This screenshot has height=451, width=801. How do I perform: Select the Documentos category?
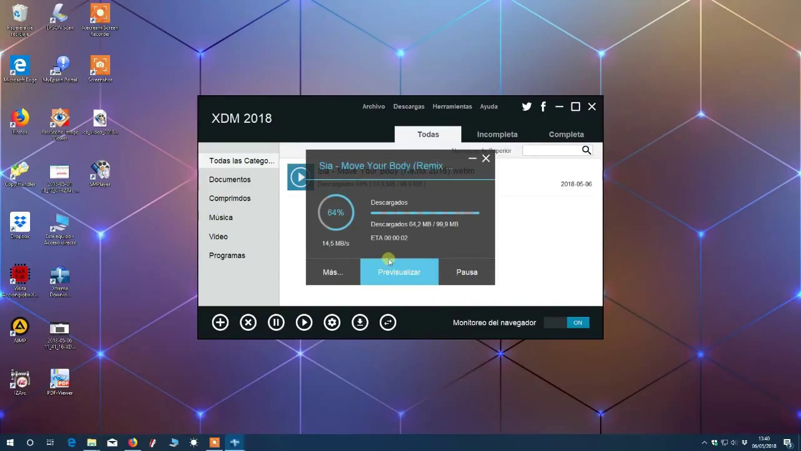point(230,180)
